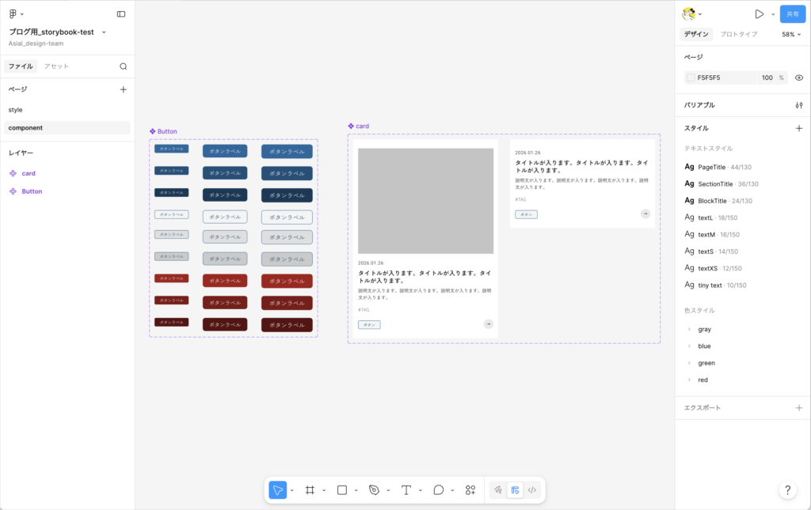Search files with the magnifier icon
Viewport: 811px width, 510px height.
pyautogui.click(x=123, y=66)
